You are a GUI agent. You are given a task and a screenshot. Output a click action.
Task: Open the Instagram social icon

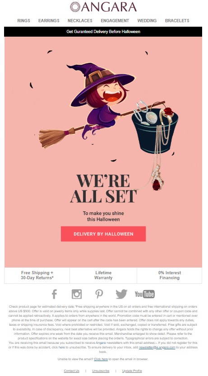pyautogui.click(x=77, y=294)
